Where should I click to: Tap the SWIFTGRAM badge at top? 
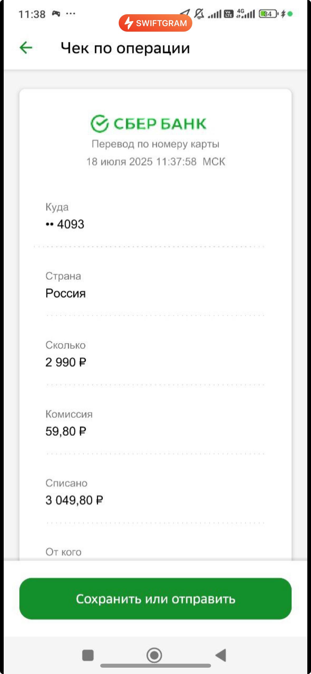(155, 23)
